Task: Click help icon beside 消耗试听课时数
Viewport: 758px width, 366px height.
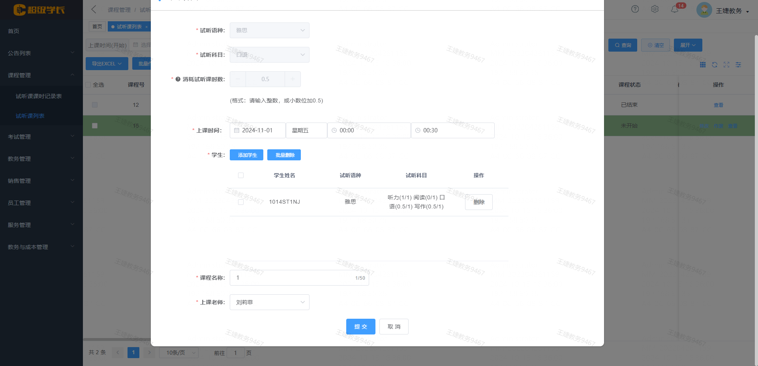Action: pos(178,79)
